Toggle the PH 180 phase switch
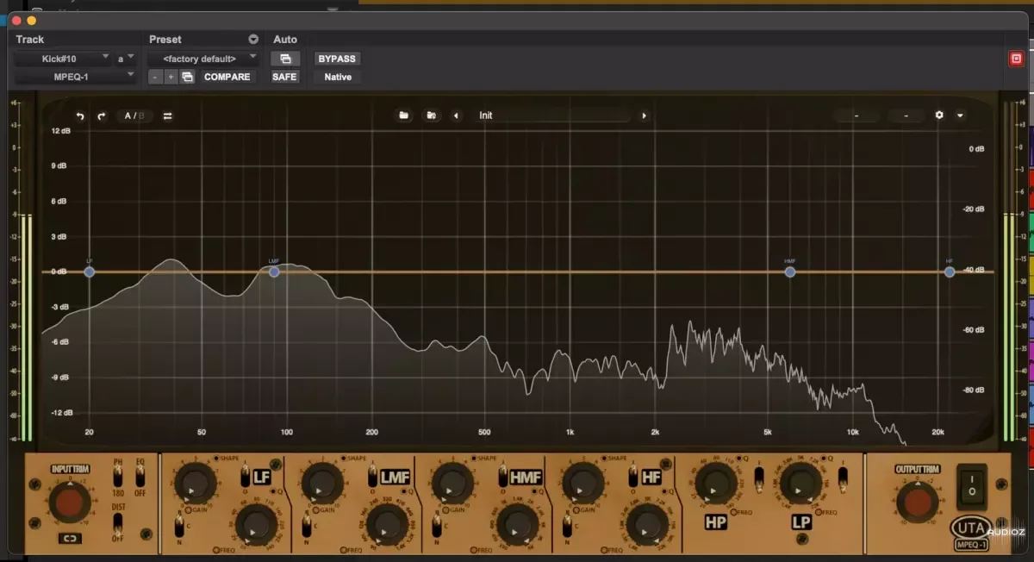 click(x=118, y=477)
